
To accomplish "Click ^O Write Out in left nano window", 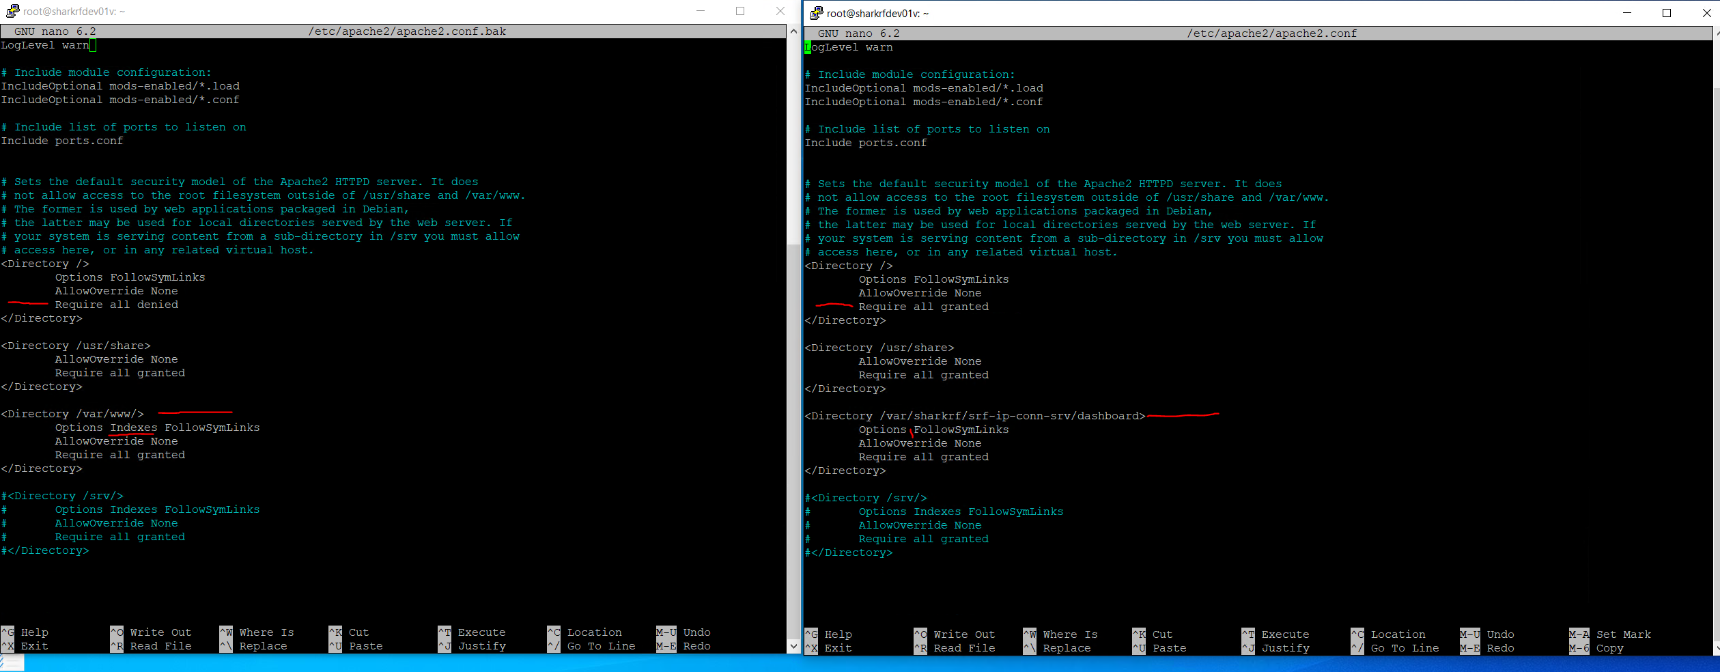I will click(151, 632).
